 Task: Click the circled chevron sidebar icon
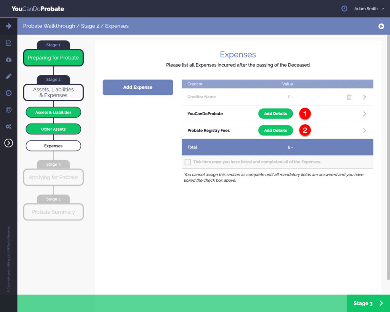(8, 143)
